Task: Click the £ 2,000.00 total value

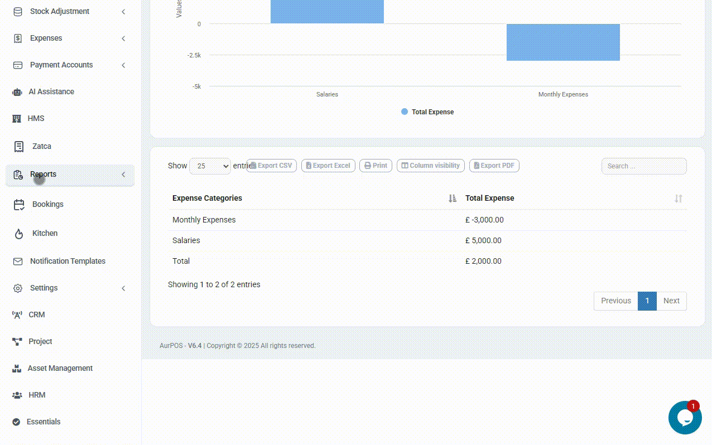Action: point(483,261)
